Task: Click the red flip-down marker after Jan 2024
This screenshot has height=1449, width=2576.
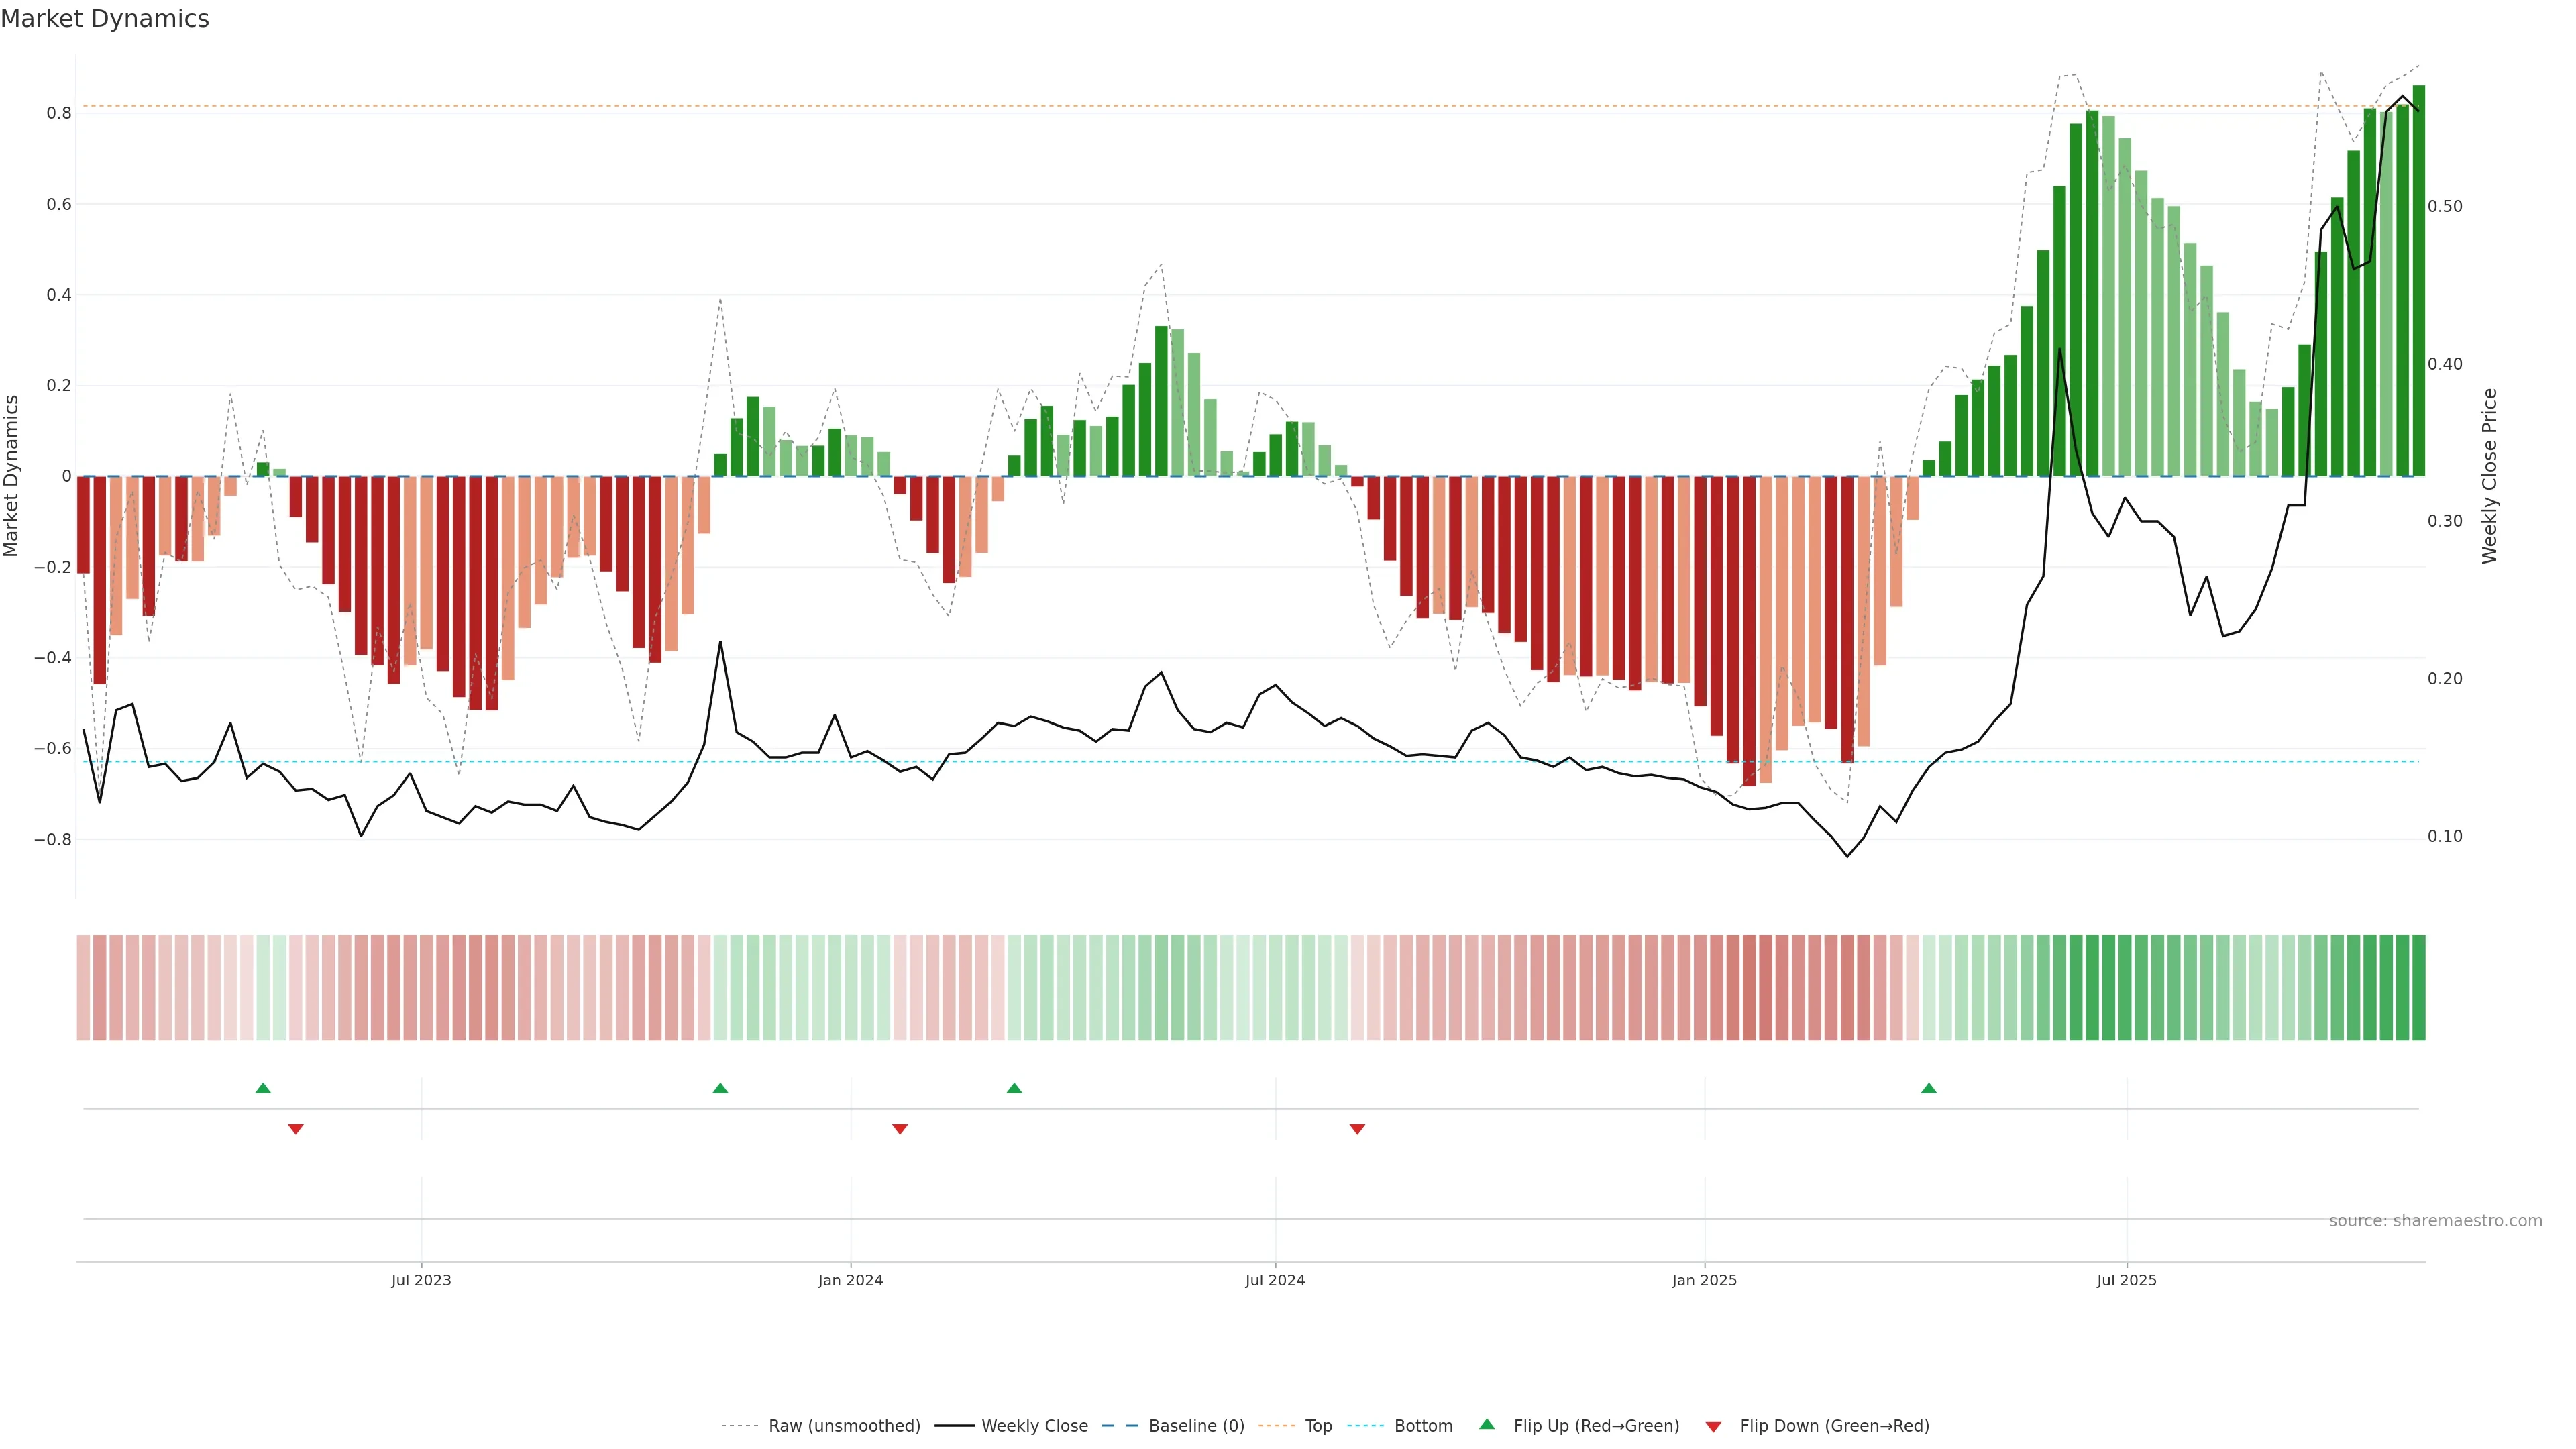Action: (x=900, y=1129)
